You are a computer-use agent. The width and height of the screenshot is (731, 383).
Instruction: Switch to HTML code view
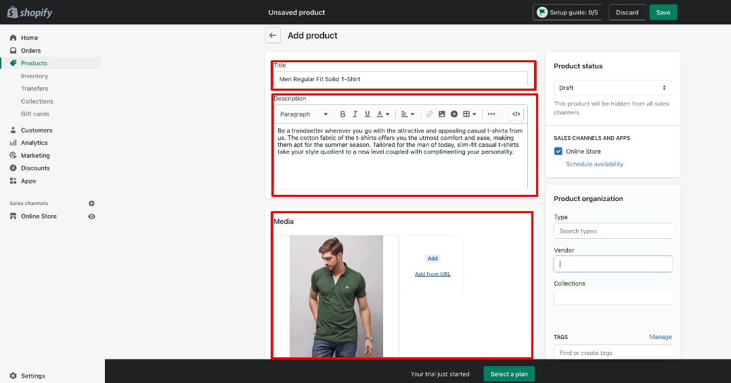click(x=516, y=114)
